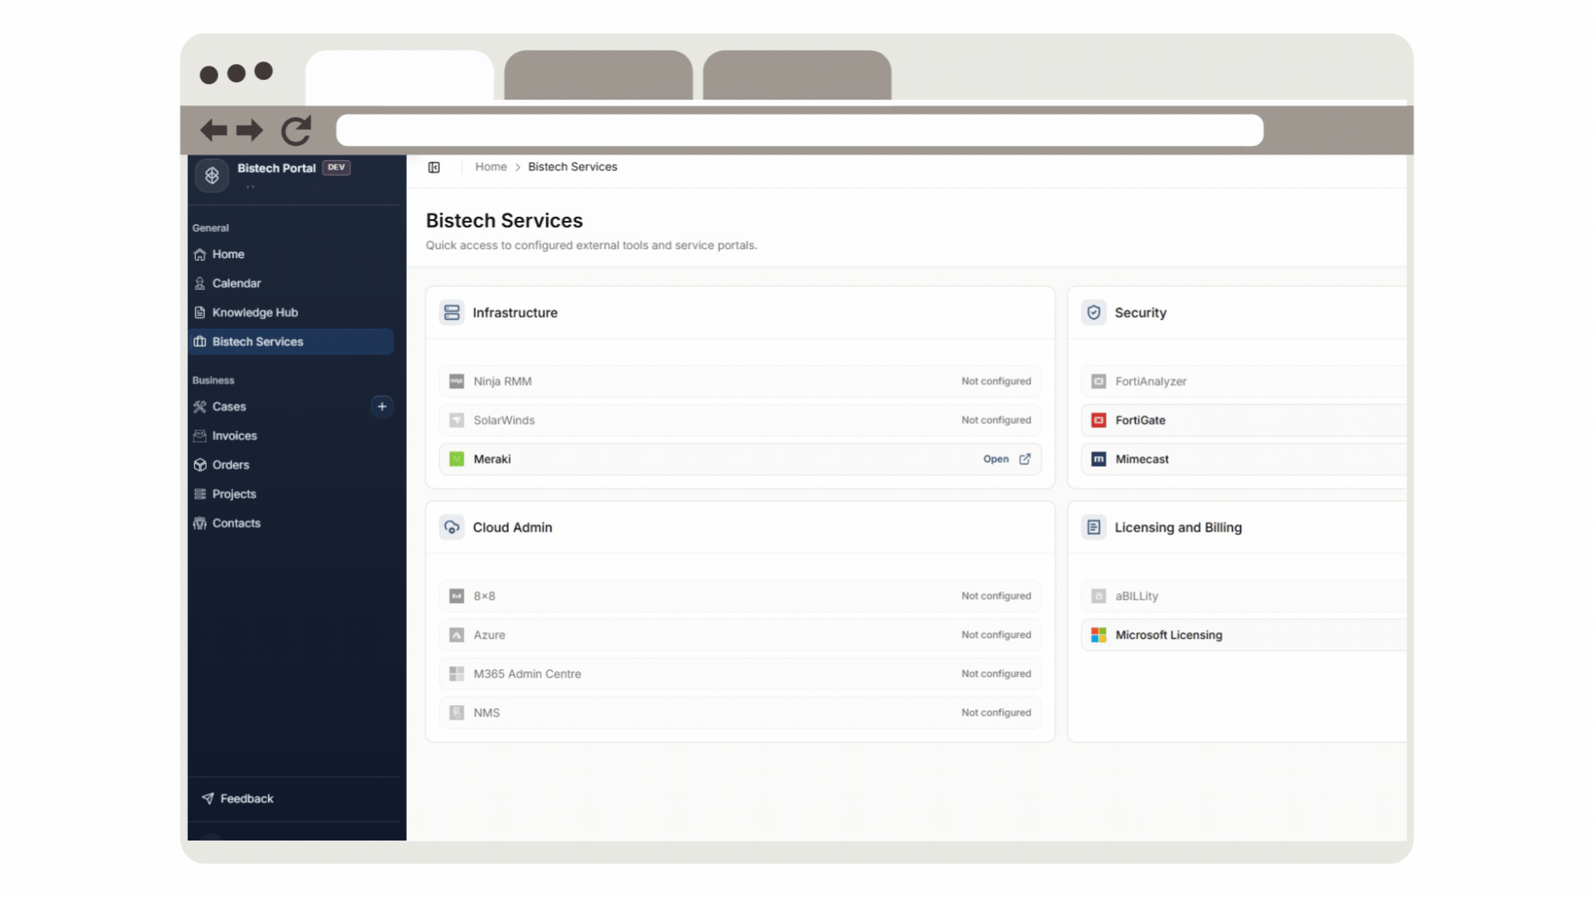1594x897 pixels.
Task: Toggle the sidebar collapse icon
Action: click(x=433, y=167)
